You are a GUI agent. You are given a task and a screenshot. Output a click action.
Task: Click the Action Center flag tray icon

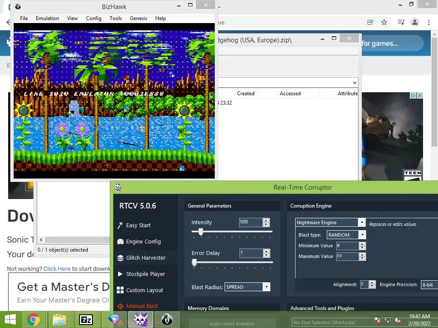coord(377,319)
